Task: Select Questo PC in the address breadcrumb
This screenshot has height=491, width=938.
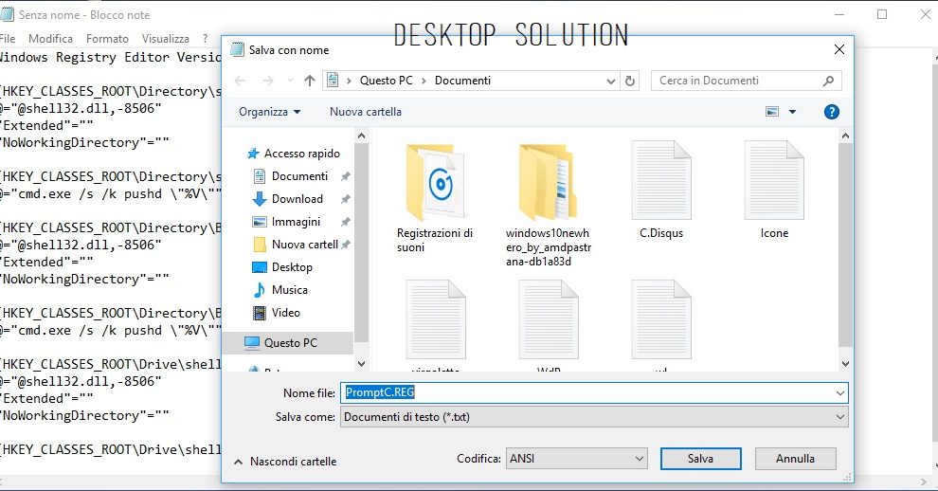Action: pyautogui.click(x=386, y=81)
